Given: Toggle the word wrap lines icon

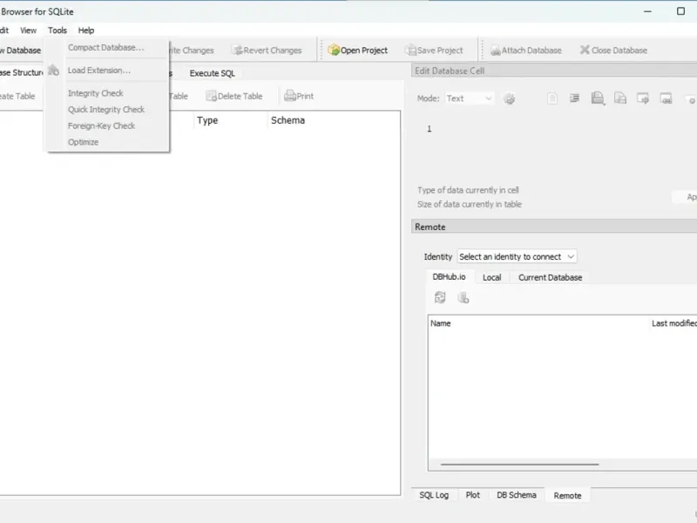Looking at the screenshot, I should (x=575, y=98).
